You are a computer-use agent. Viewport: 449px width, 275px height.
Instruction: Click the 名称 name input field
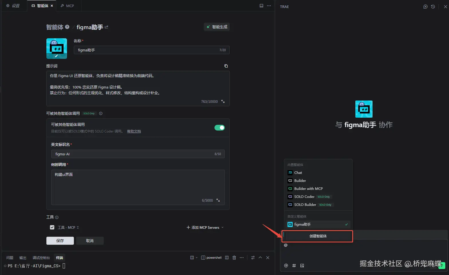pos(152,50)
